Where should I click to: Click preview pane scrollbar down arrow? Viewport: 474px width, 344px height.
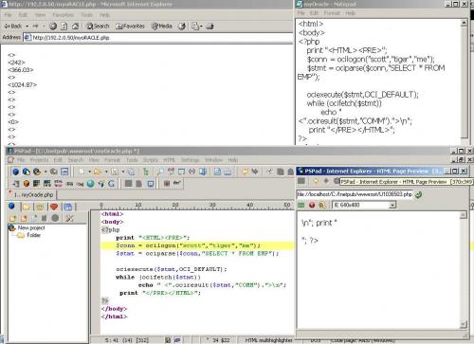pyautogui.click(x=464, y=324)
